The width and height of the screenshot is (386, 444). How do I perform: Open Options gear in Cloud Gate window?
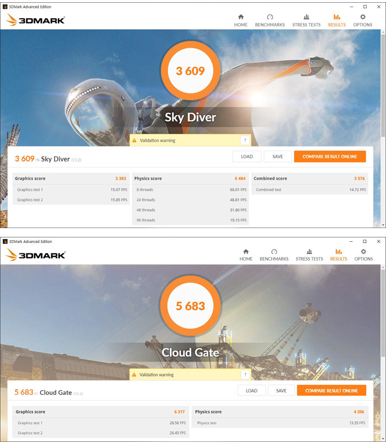click(363, 251)
